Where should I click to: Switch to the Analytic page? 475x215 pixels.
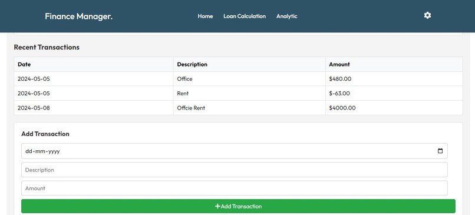pyautogui.click(x=286, y=16)
